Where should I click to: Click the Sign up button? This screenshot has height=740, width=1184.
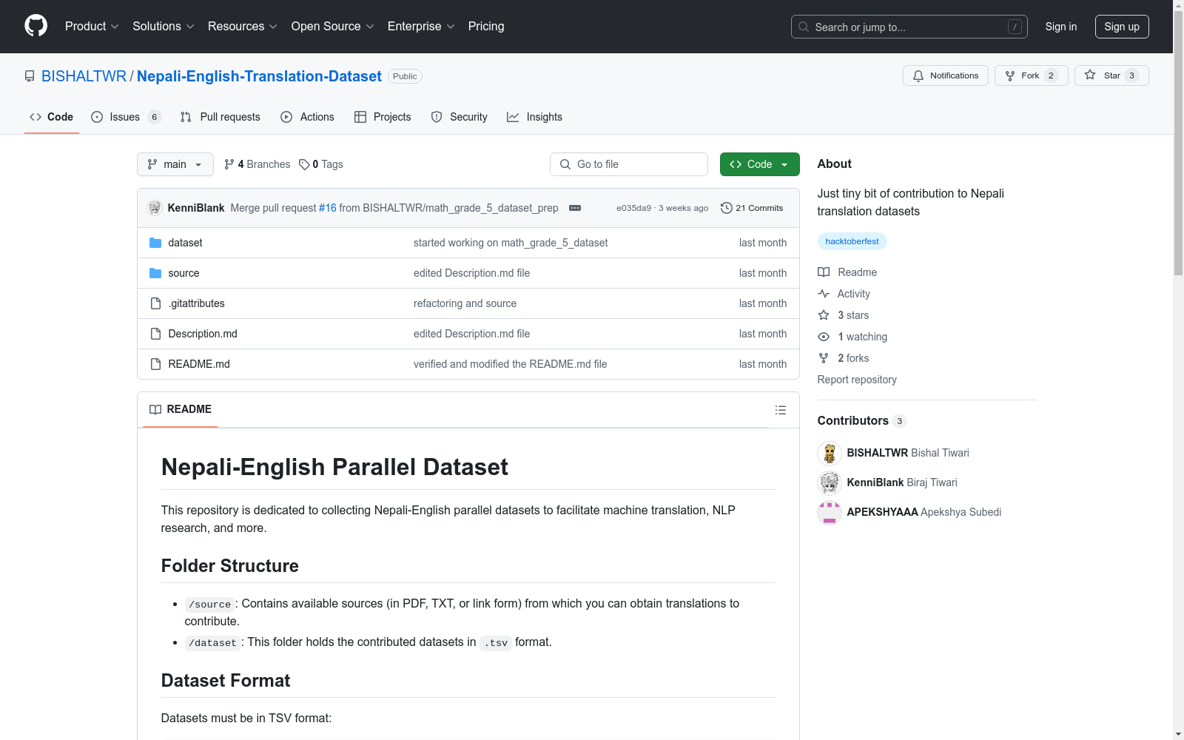1122,27
